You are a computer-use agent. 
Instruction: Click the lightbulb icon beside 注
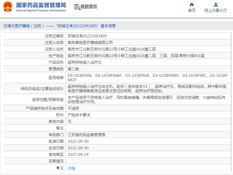point(58,168)
